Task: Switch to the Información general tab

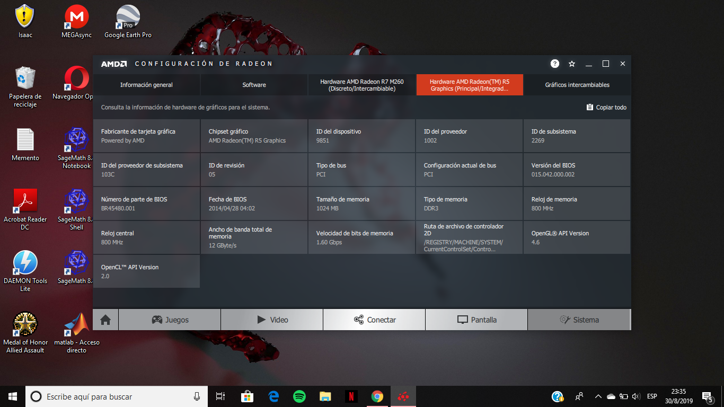Action: (x=146, y=85)
